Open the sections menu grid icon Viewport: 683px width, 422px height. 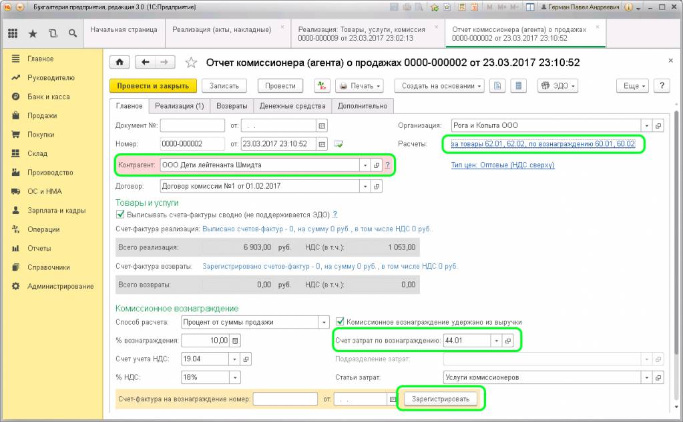(x=13, y=33)
